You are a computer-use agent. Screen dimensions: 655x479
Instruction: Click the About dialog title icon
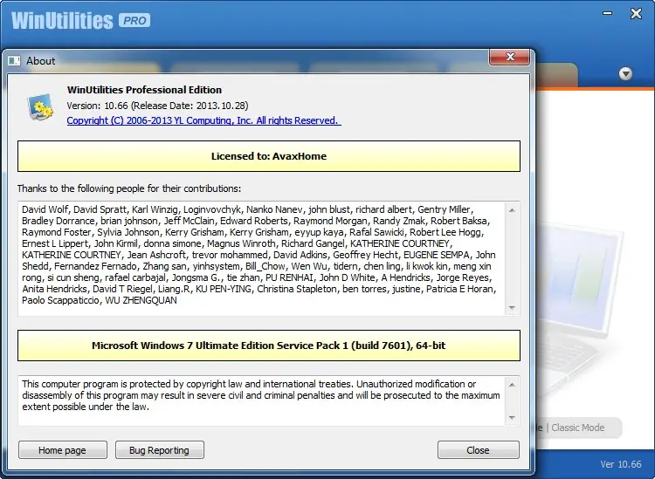14,61
